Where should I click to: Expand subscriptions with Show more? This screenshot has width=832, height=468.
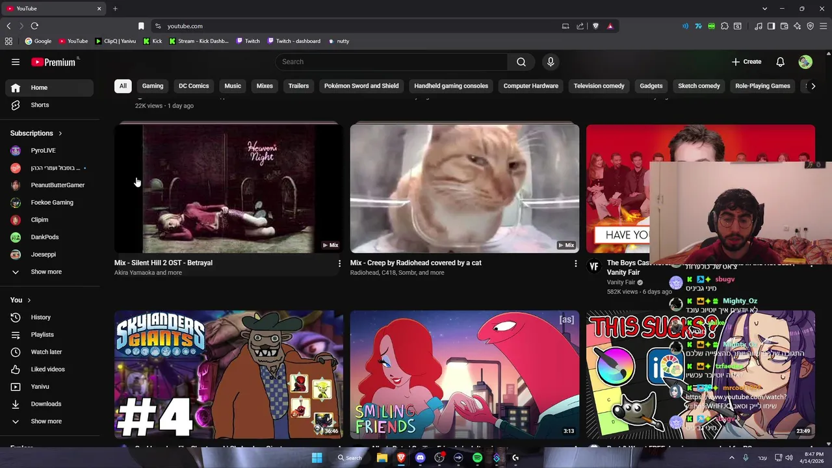[x=49, y=272]
